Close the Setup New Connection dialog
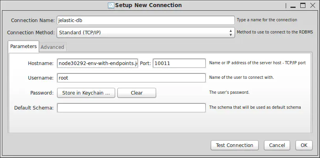Image resolution: width=320 pixels, height=158 pixels. click(x=313, y=5)
